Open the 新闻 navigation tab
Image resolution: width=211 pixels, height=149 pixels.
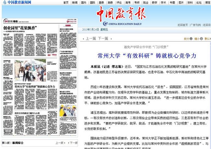click(75, 2)
